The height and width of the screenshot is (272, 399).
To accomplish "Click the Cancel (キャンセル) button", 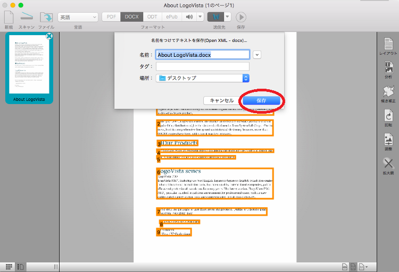I will click(x=222, y=100).
